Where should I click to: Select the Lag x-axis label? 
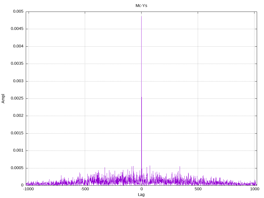pos(141,195)
